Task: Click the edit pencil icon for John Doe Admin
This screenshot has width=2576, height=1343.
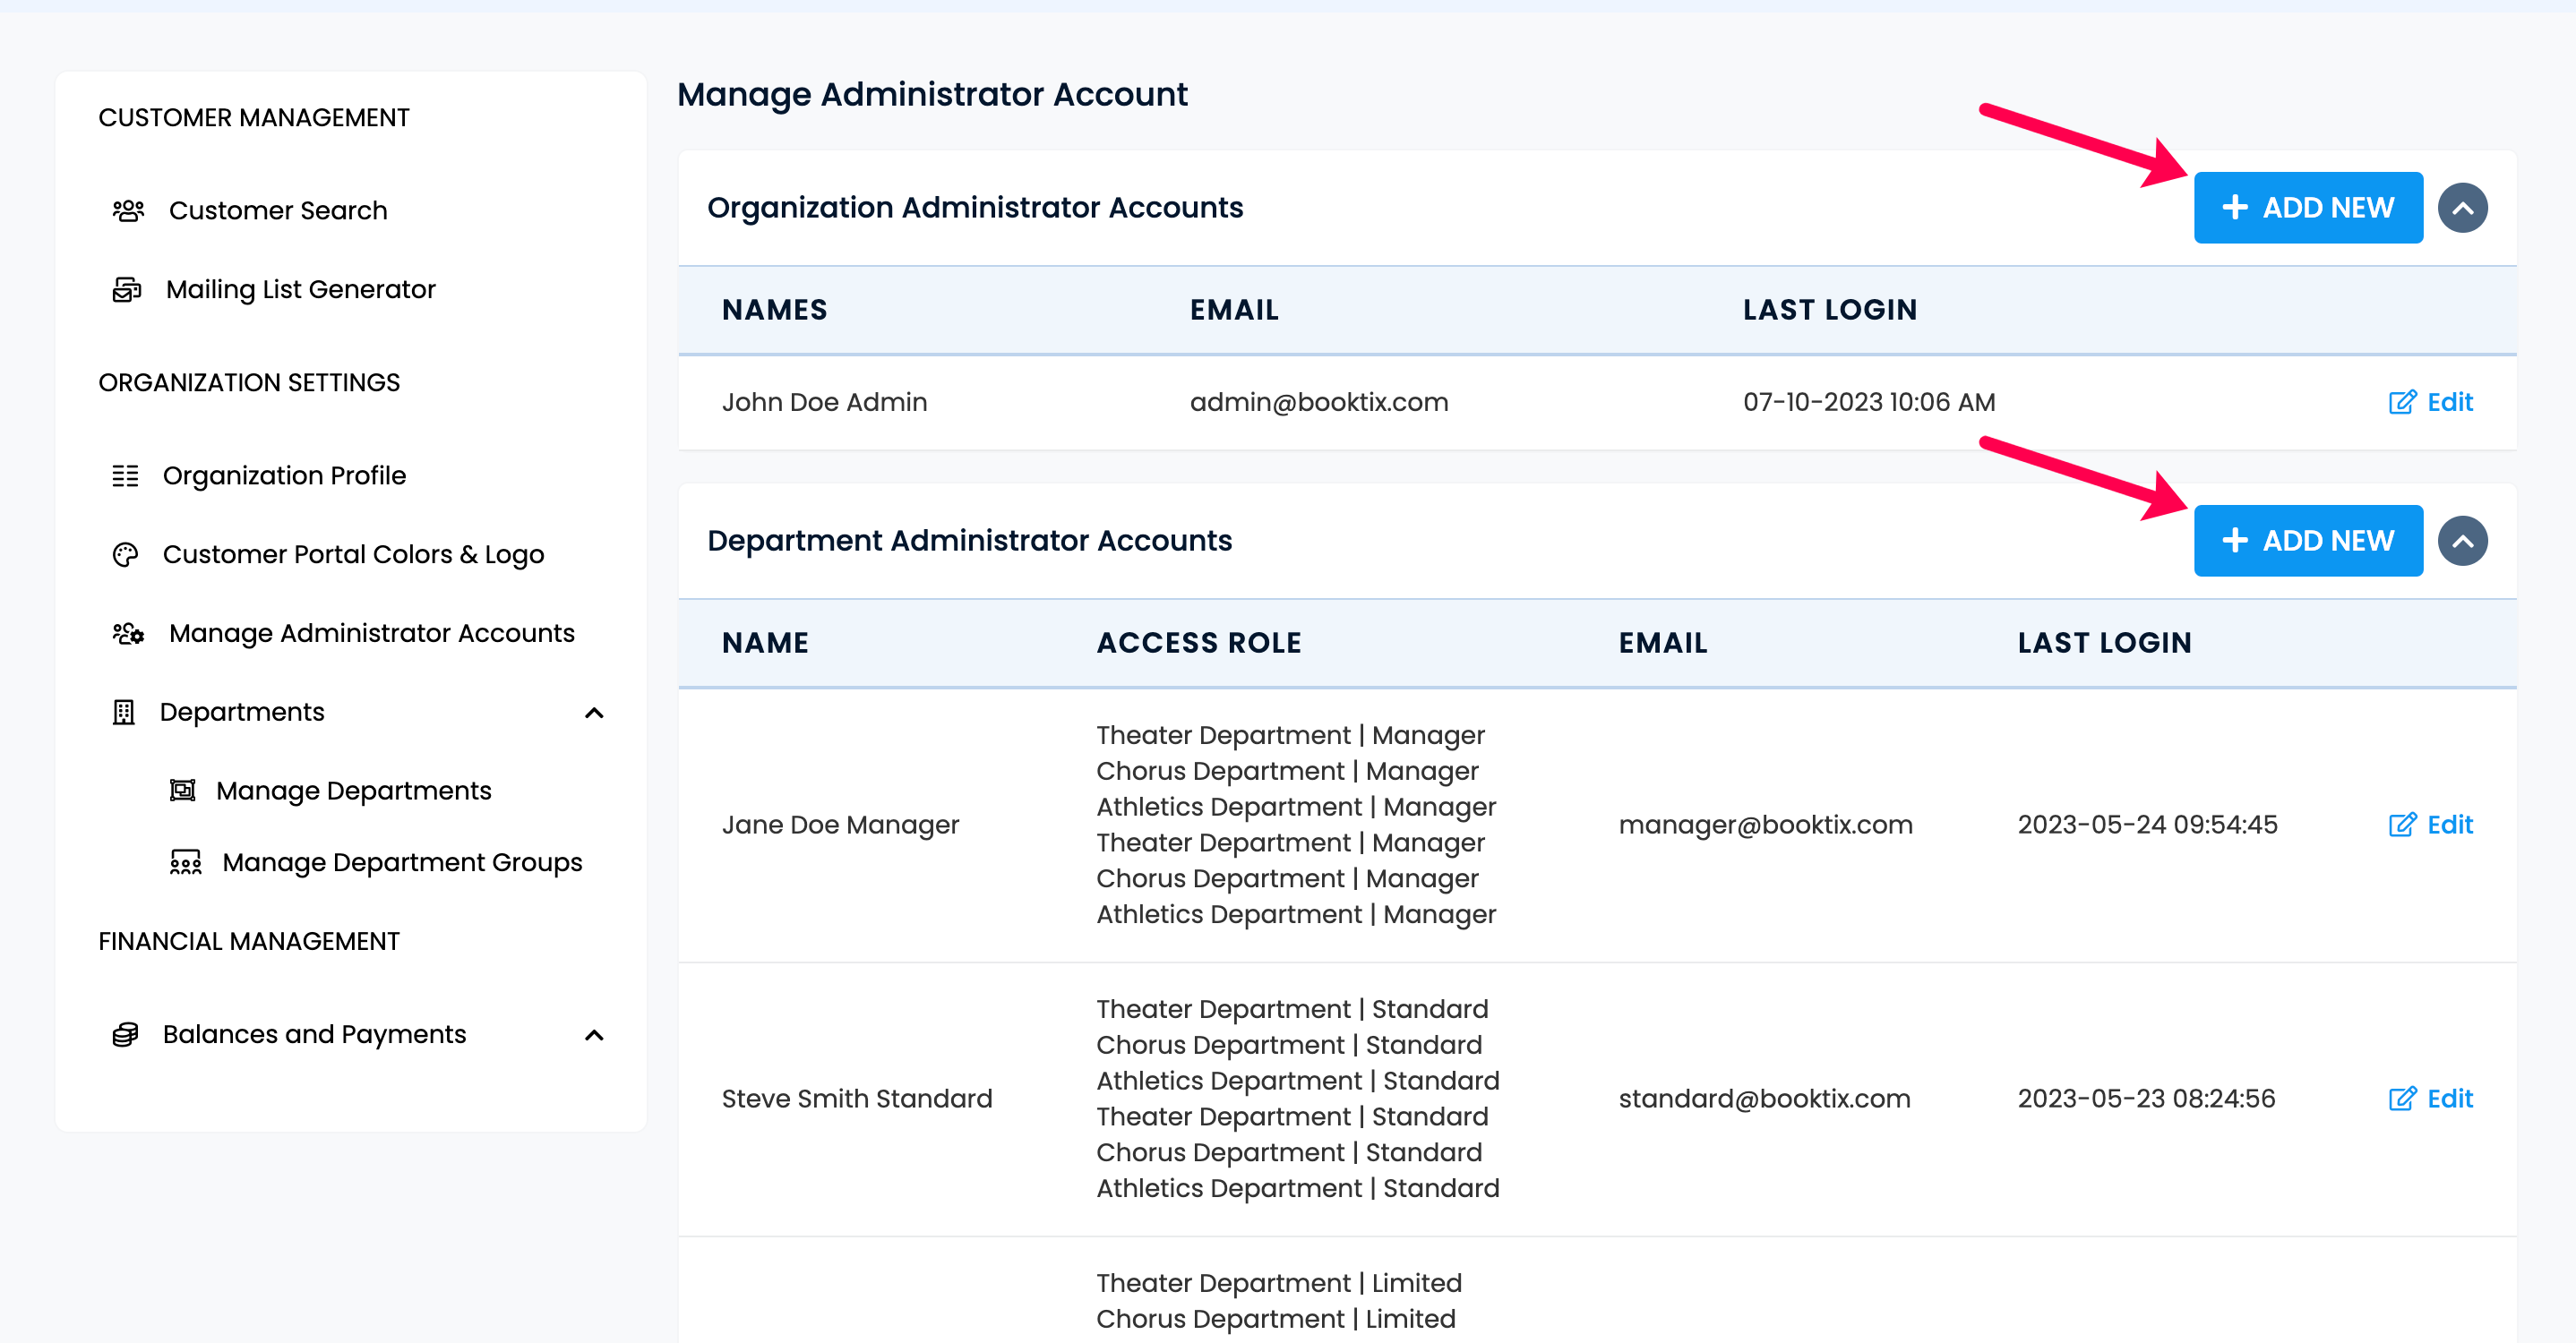Action: tap(2402, 403)
